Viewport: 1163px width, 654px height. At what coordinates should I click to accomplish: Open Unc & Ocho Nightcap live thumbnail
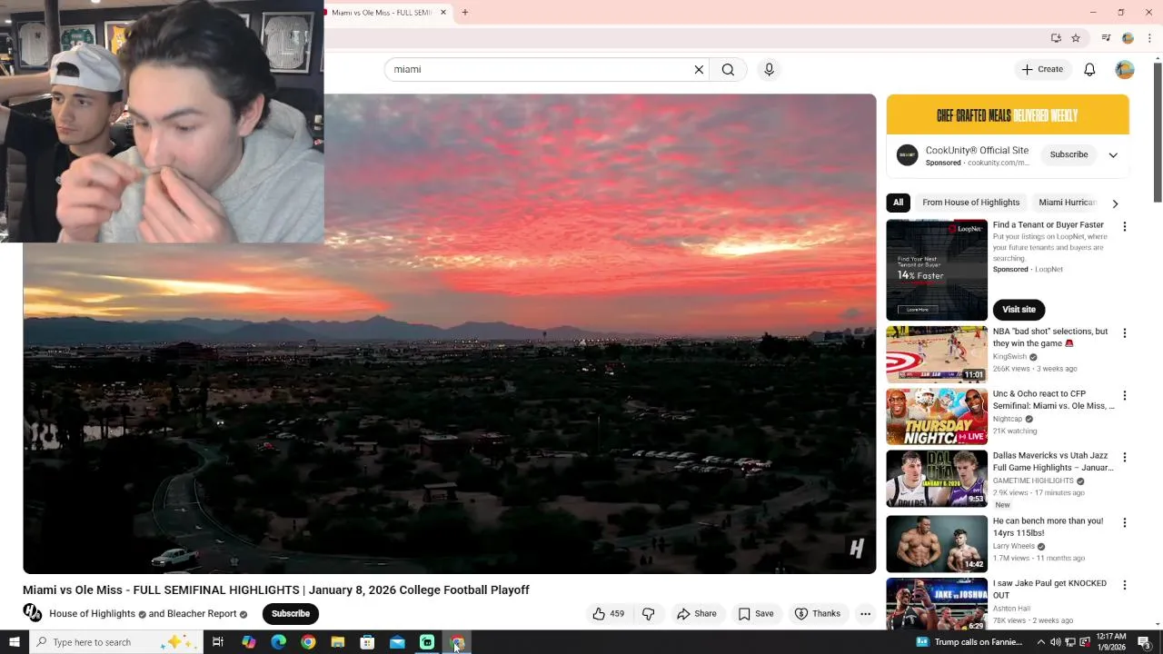click(937, 417)
